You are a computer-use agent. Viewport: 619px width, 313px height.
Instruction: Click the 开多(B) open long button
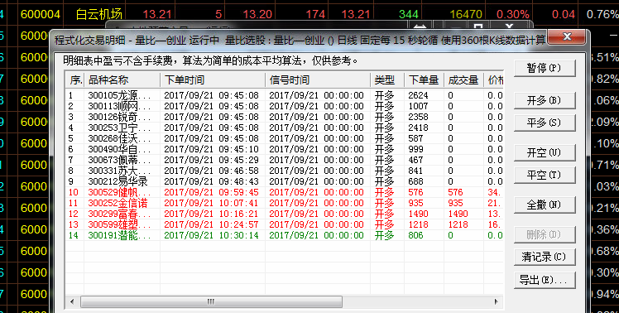click(545, 100)
